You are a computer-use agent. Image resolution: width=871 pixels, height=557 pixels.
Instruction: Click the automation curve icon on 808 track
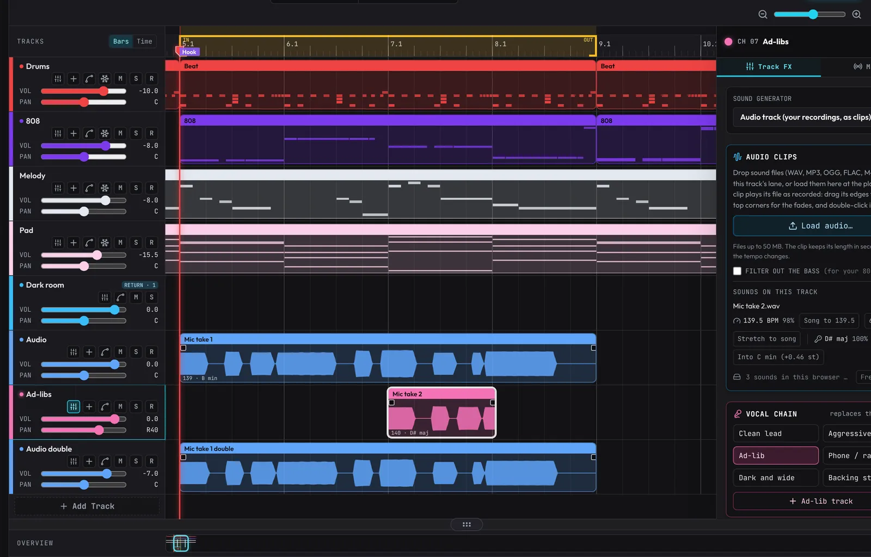click(x=89, y=133)
